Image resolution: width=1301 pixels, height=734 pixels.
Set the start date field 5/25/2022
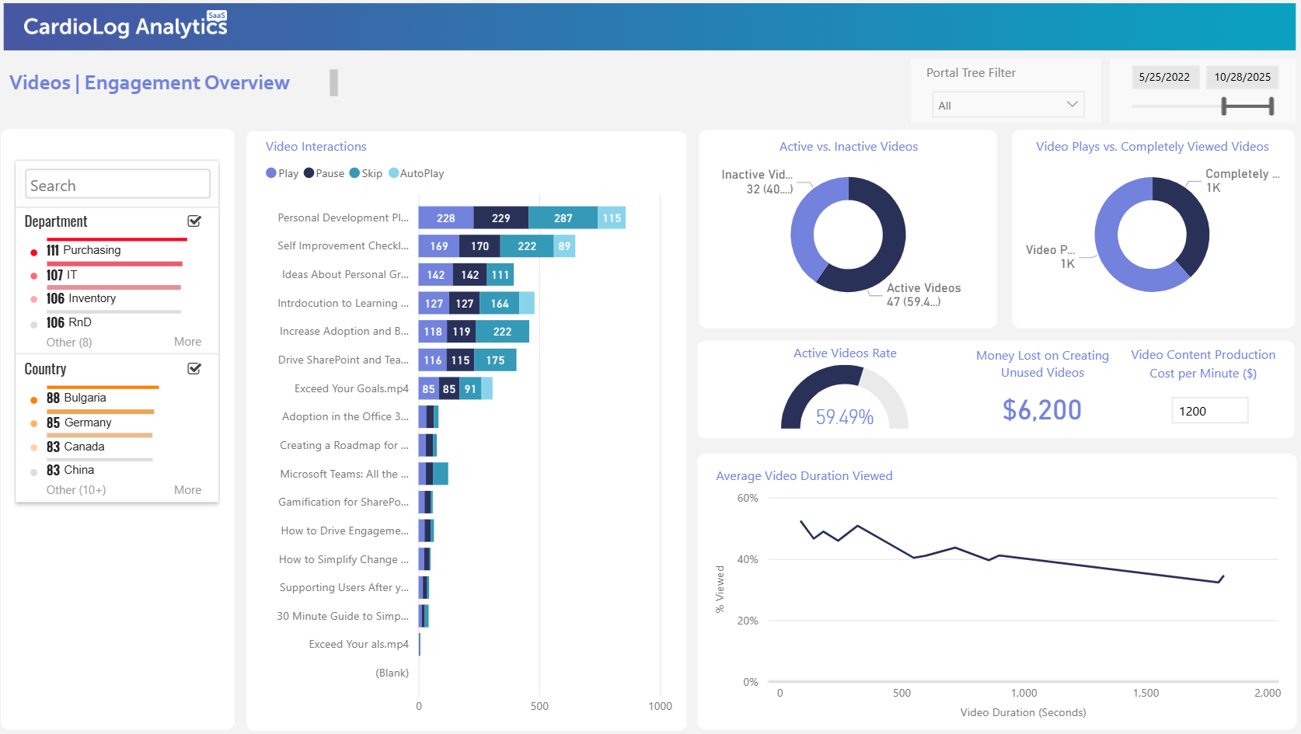(x=1164, y=77)
